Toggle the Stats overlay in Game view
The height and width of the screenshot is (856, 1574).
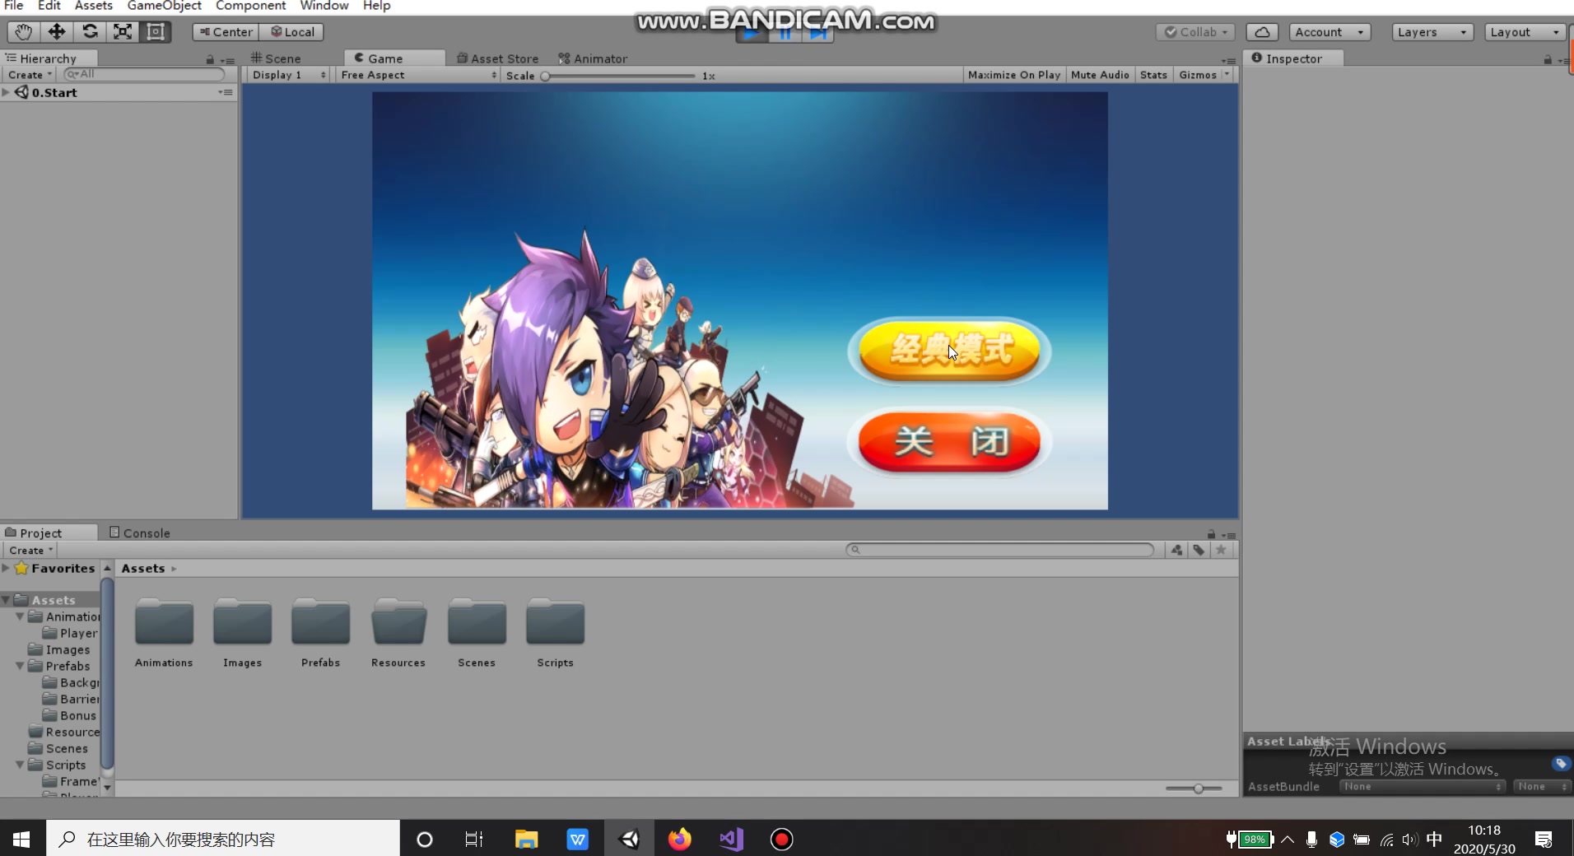(1153, 75)
